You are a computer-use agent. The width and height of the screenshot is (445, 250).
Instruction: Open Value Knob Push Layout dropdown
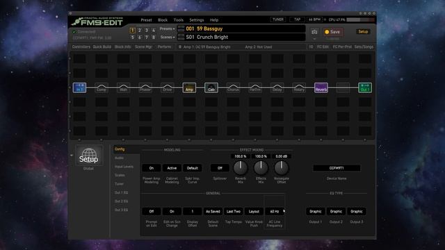(x=254, y=211)
